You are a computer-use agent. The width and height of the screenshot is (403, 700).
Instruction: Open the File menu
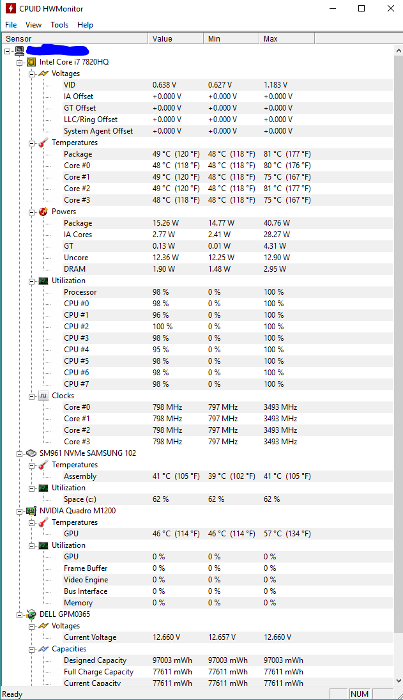(11, 25)
